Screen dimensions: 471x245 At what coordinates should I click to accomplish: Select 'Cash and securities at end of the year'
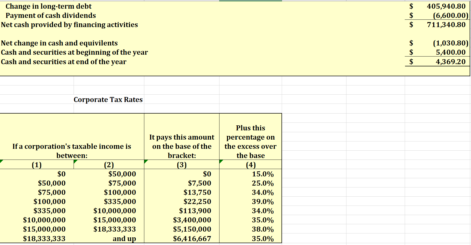click(64, 62)
